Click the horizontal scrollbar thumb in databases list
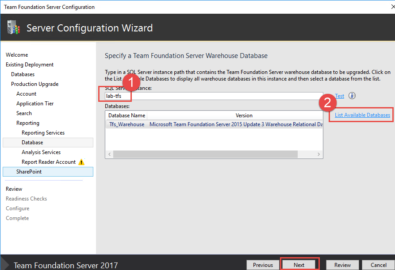Image resolution: width=395 pixels, height=270 pixels. coord(205,154)
